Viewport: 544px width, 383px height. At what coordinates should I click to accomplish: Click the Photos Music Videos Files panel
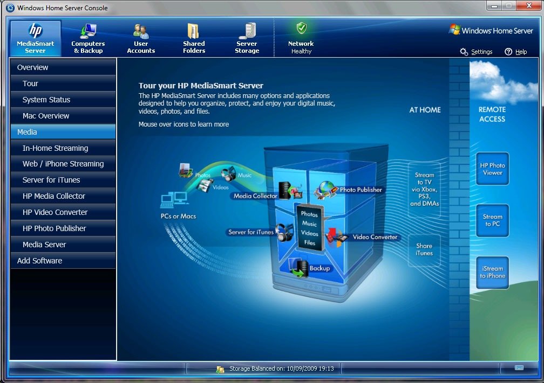(x=309, y=228)
